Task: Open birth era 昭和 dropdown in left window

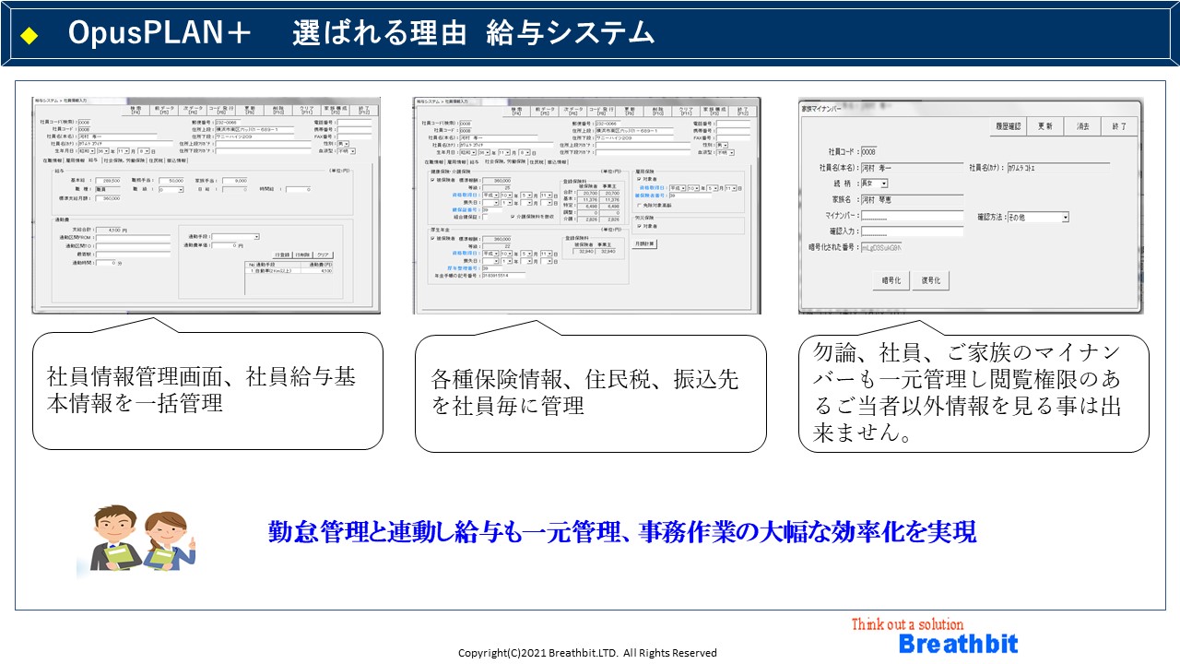Action: (87, 151)
